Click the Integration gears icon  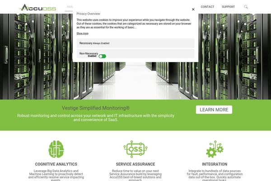tap(215, 149)
